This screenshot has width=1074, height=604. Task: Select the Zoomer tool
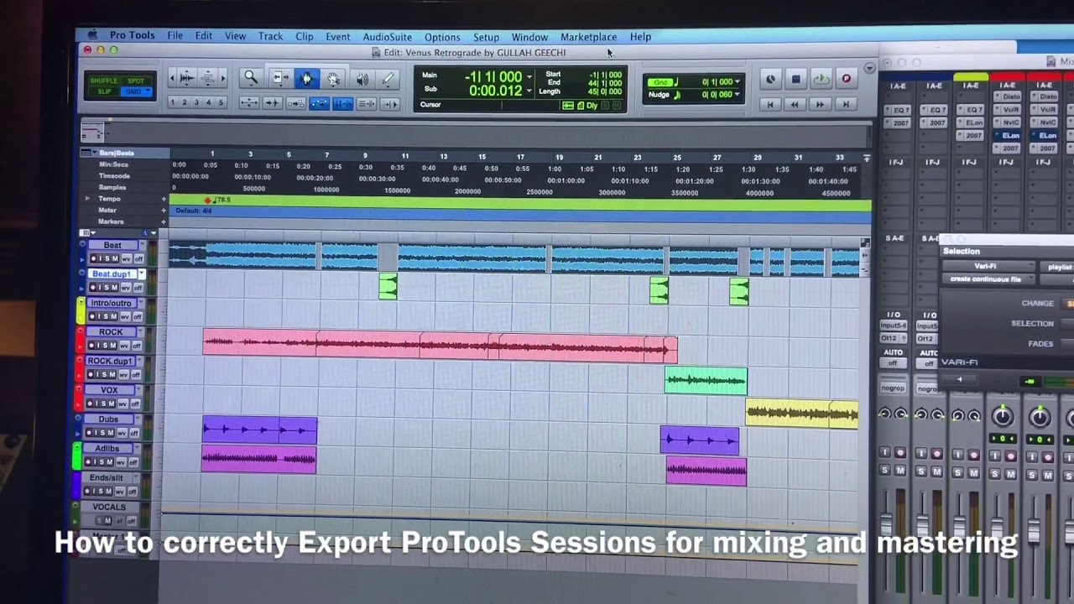pos(250,78)
